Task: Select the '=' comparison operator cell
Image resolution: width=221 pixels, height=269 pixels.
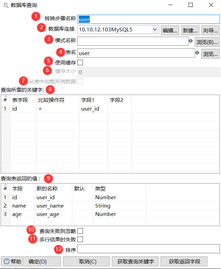Action: tap(58, 109)
